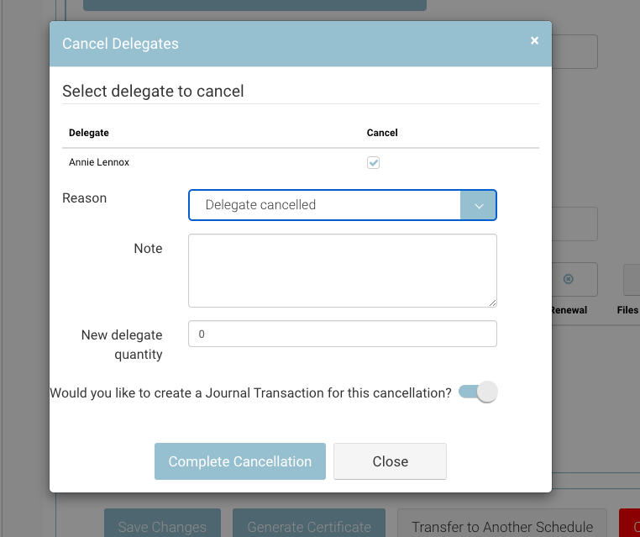Click the circled-x icon above Renewal
Screen dimensions: 640x537
568,279
